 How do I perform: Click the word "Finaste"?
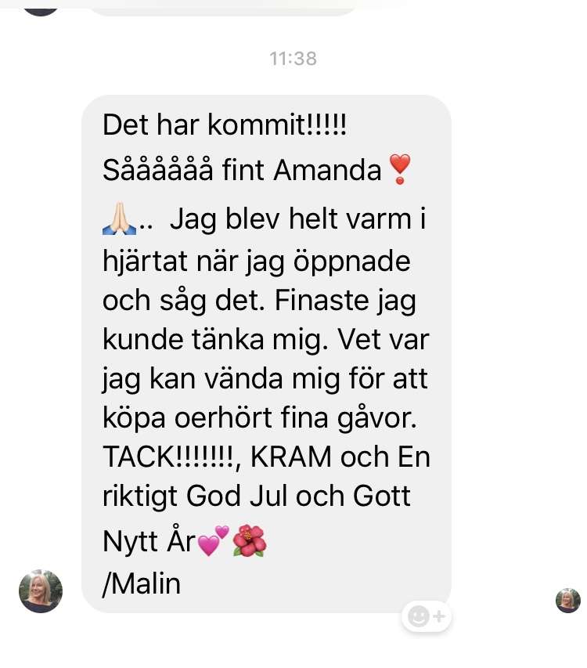[x=322, y=301]
